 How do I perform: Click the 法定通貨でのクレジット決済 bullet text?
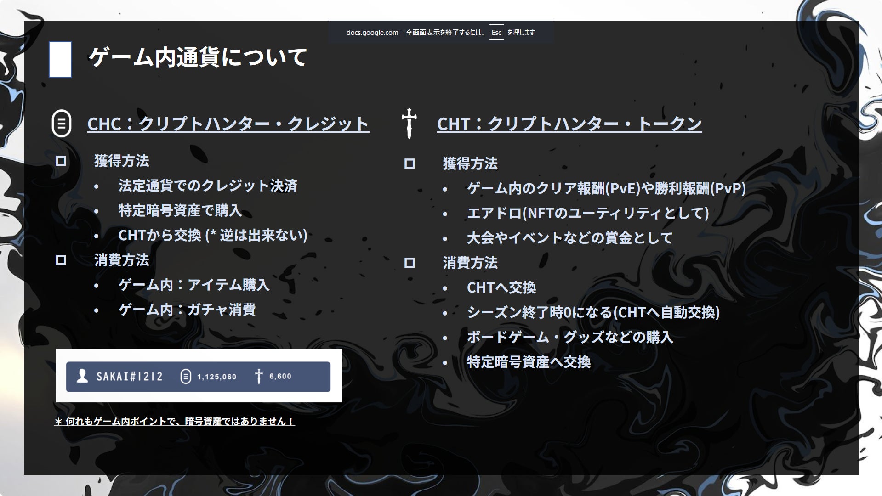[208, 186]
